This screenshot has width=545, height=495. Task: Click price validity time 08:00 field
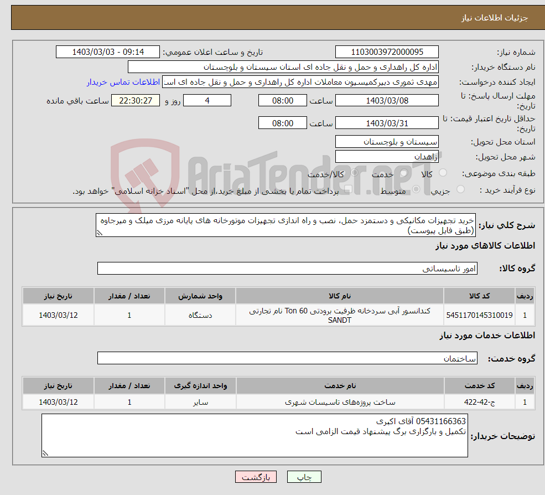pyautogui.click(x=283, y=123)
